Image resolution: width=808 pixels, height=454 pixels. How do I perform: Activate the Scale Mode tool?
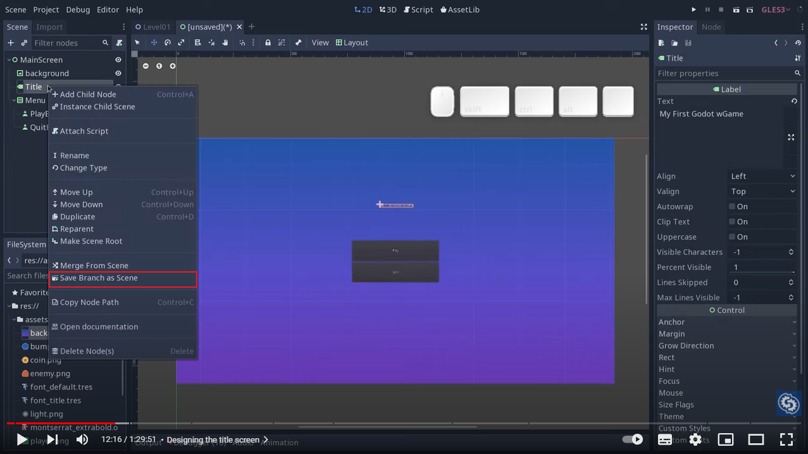[x=181, y=42]
